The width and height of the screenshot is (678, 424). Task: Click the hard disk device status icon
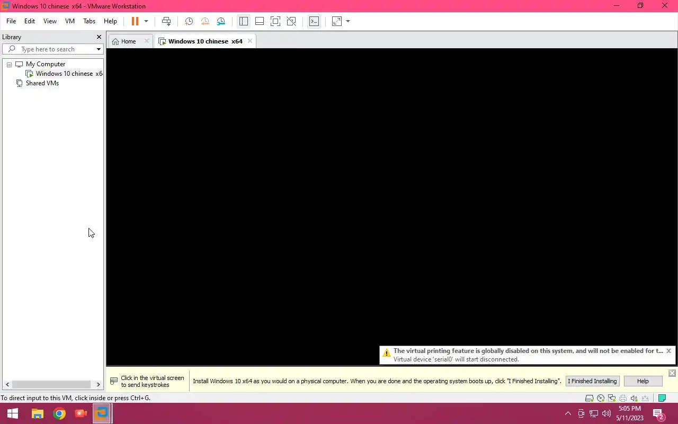coord(589,398)
